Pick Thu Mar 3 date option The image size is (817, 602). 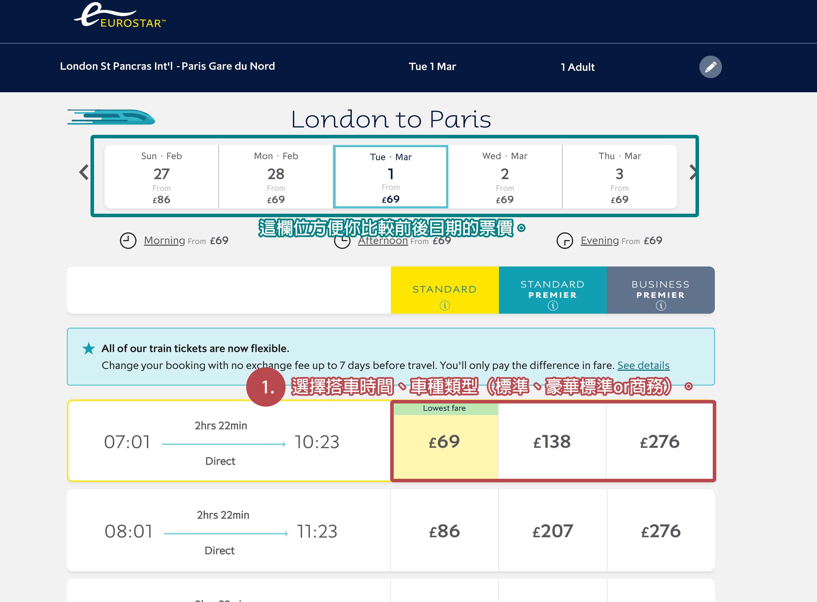pyautogui.click(x=619, y=177)
